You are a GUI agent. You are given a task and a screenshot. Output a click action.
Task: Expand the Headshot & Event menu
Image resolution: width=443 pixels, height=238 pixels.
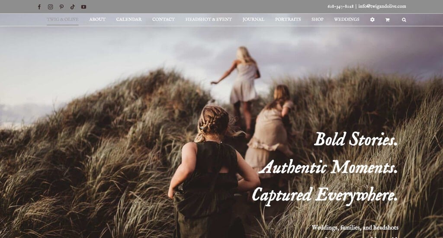click(209, 19)
